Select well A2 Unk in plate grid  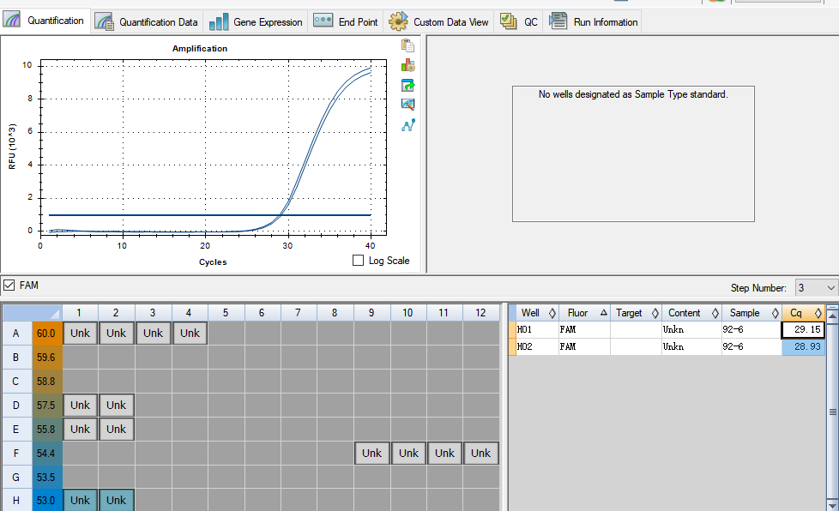click(116, 333)
